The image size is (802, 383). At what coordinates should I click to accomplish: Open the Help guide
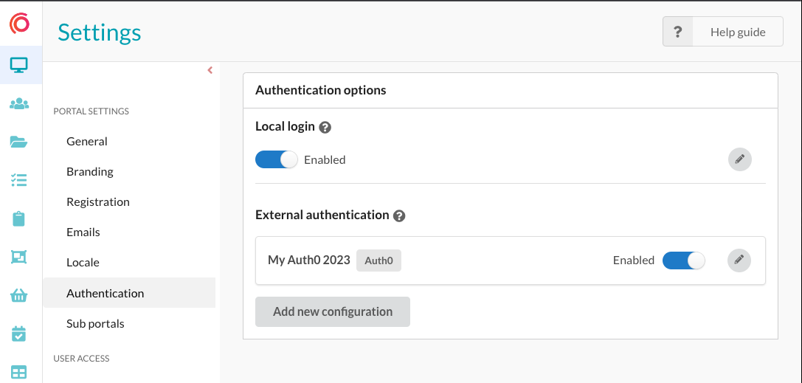coord(723,32)
